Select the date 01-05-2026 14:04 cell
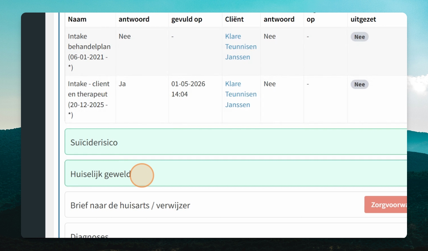 195,99
